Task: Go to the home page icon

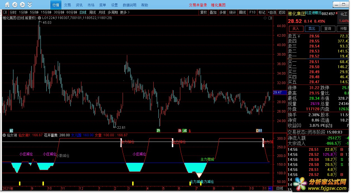Action: 7,5
